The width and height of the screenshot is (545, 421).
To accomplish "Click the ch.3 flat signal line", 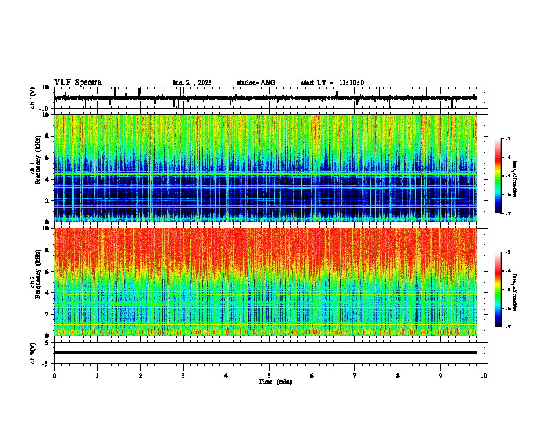I will tap(265, 352).
